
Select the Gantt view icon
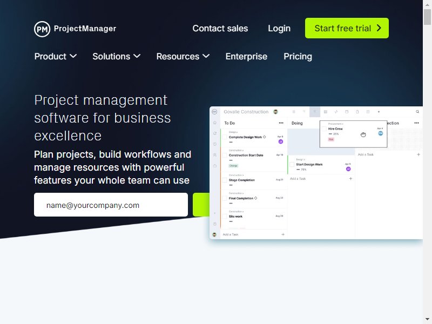[304, 112]
